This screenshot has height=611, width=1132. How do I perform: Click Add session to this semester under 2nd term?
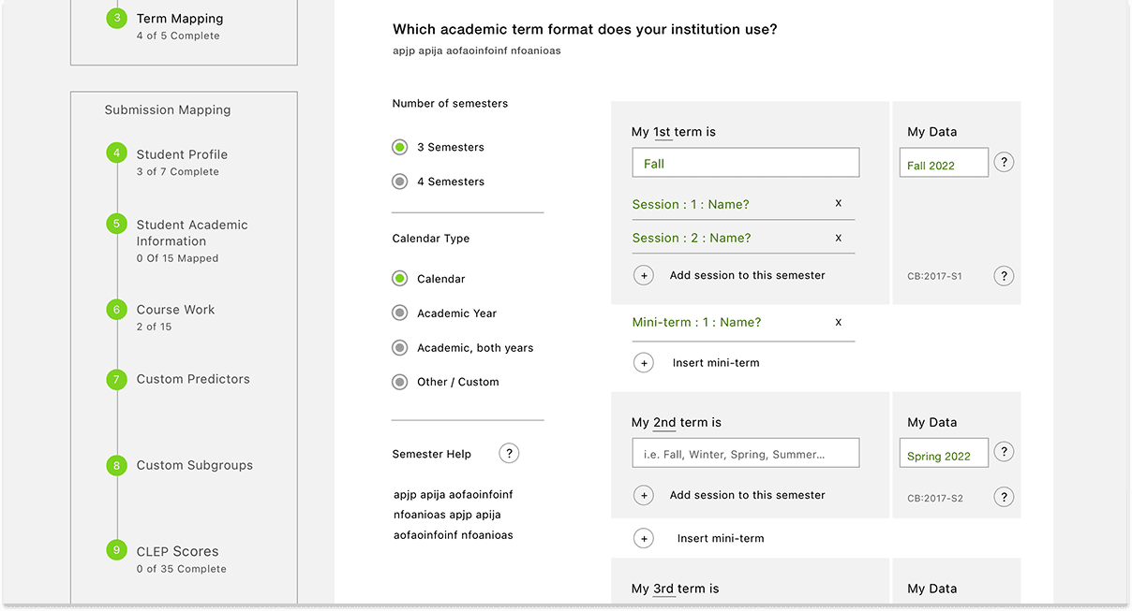747,495
